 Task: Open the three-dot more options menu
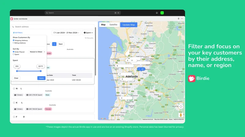coord(182,19)
